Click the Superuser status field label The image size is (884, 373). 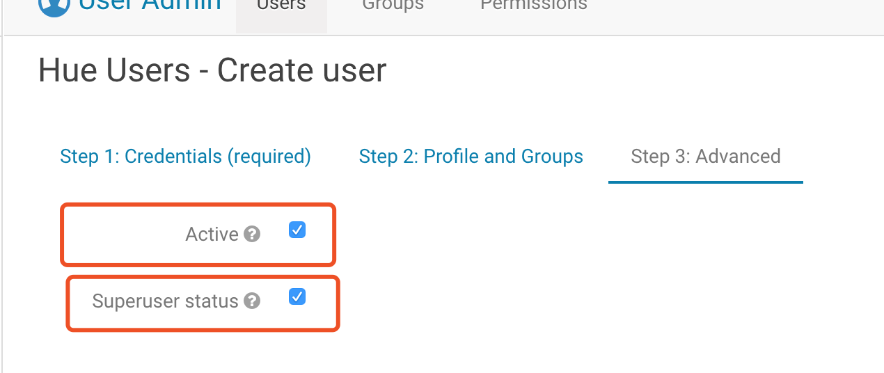click(165, 301)
